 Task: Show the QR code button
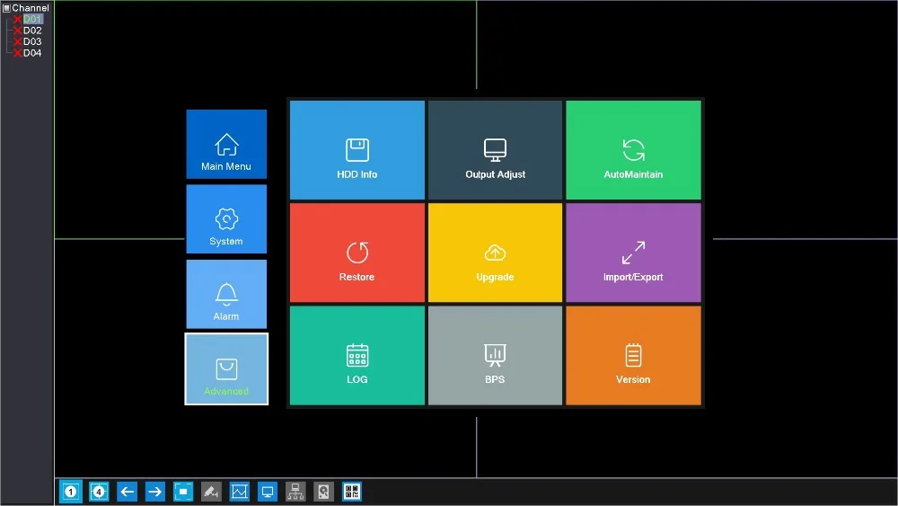352,492
